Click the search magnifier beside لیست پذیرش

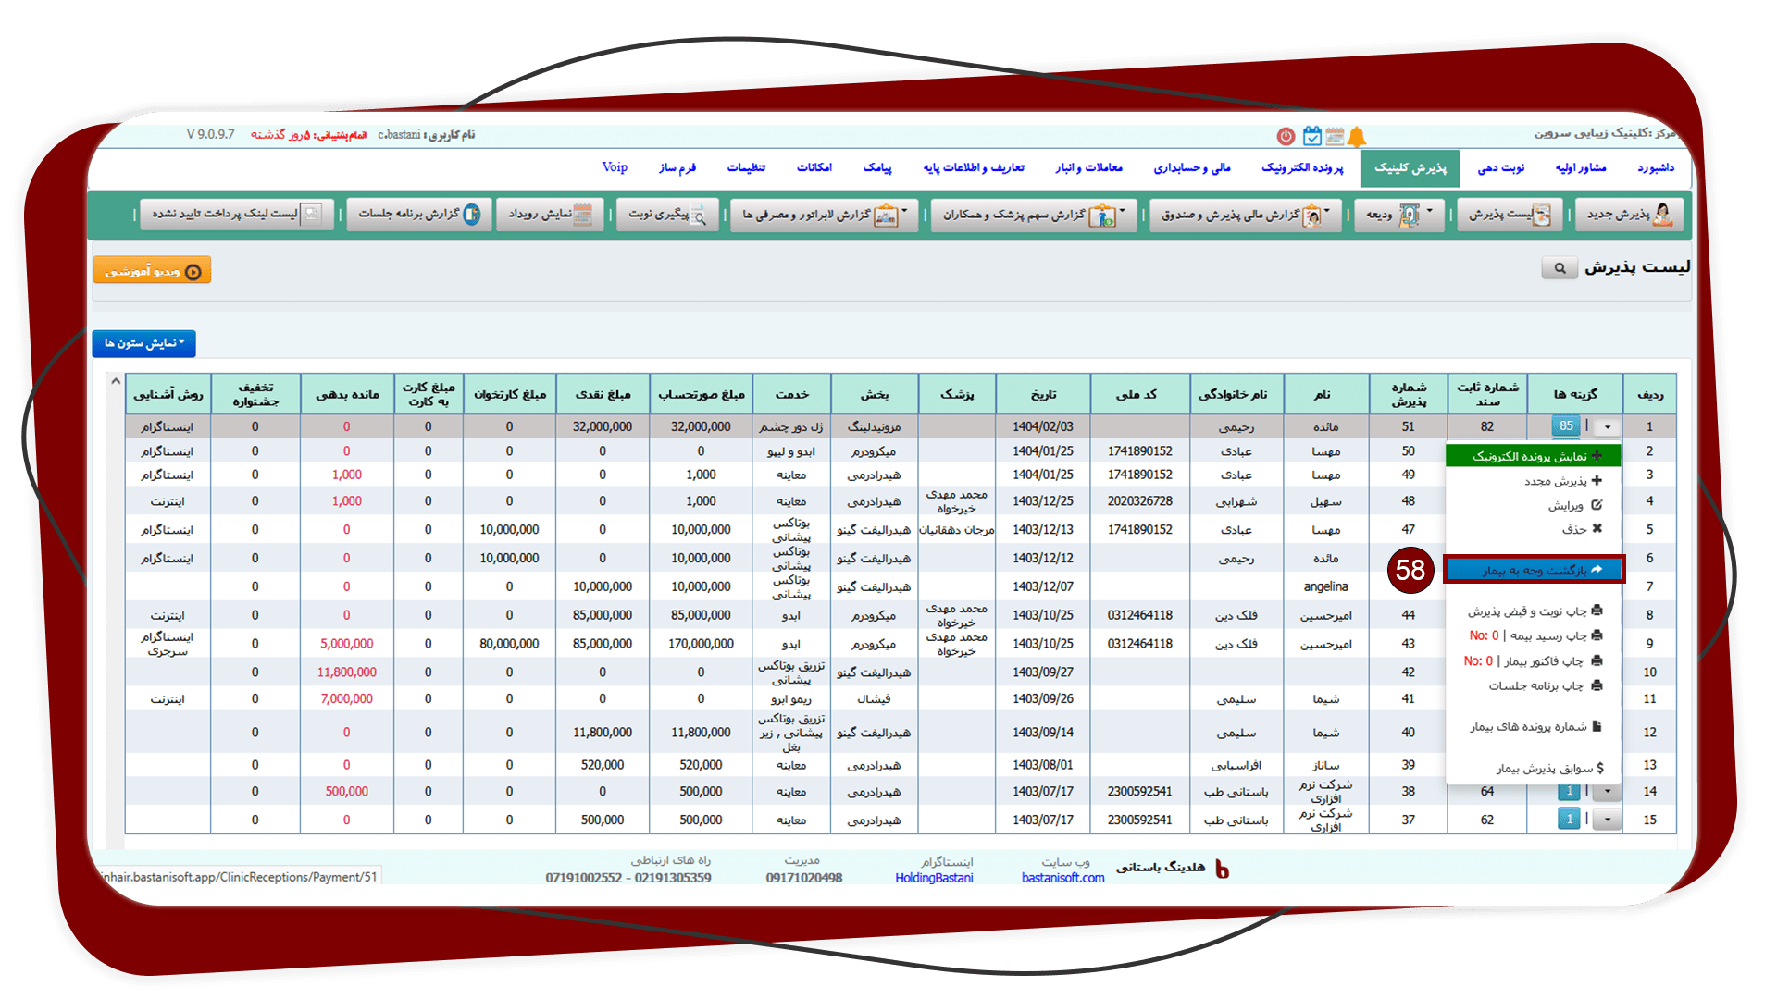[x=1560, y=268]
